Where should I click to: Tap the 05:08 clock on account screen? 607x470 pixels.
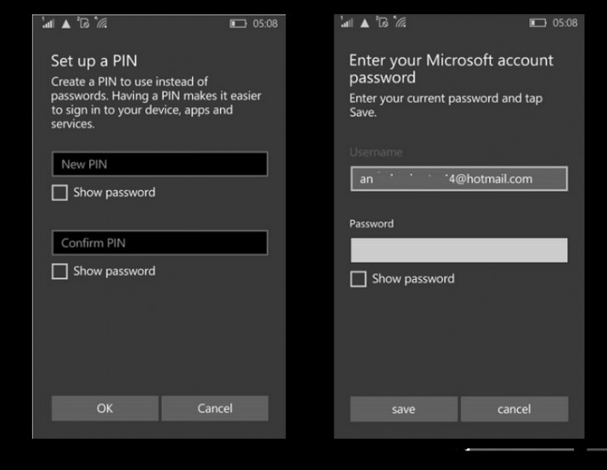(565, 23)
